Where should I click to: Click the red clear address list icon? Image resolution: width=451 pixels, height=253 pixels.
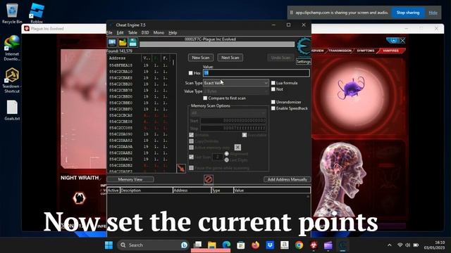pyautogui.click(x=209, y=180)
